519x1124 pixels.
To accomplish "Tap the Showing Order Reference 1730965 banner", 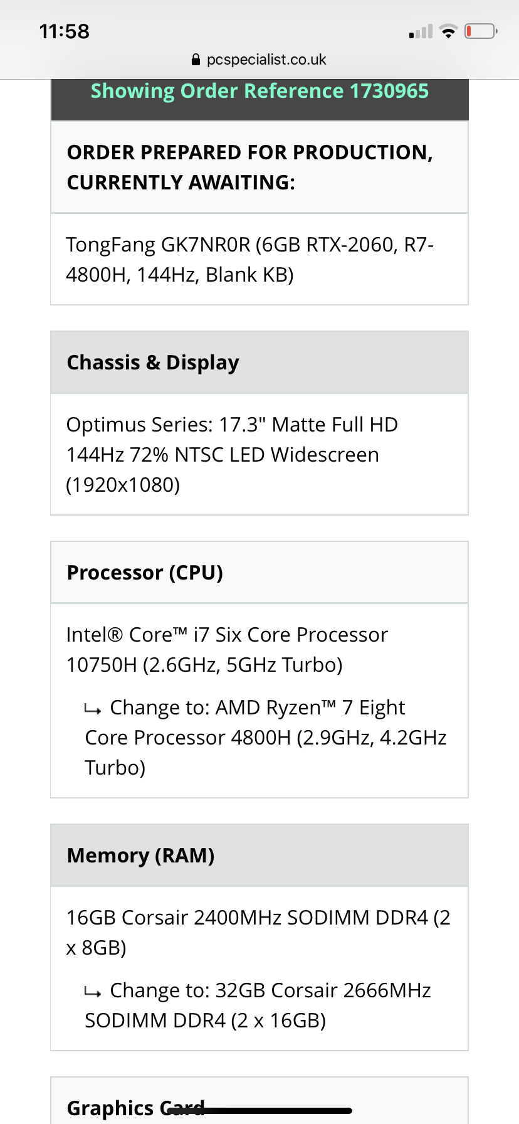I will 259,92.
